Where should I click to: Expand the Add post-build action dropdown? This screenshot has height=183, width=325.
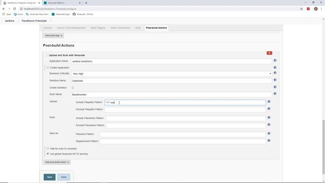click(x=57, y=162)
